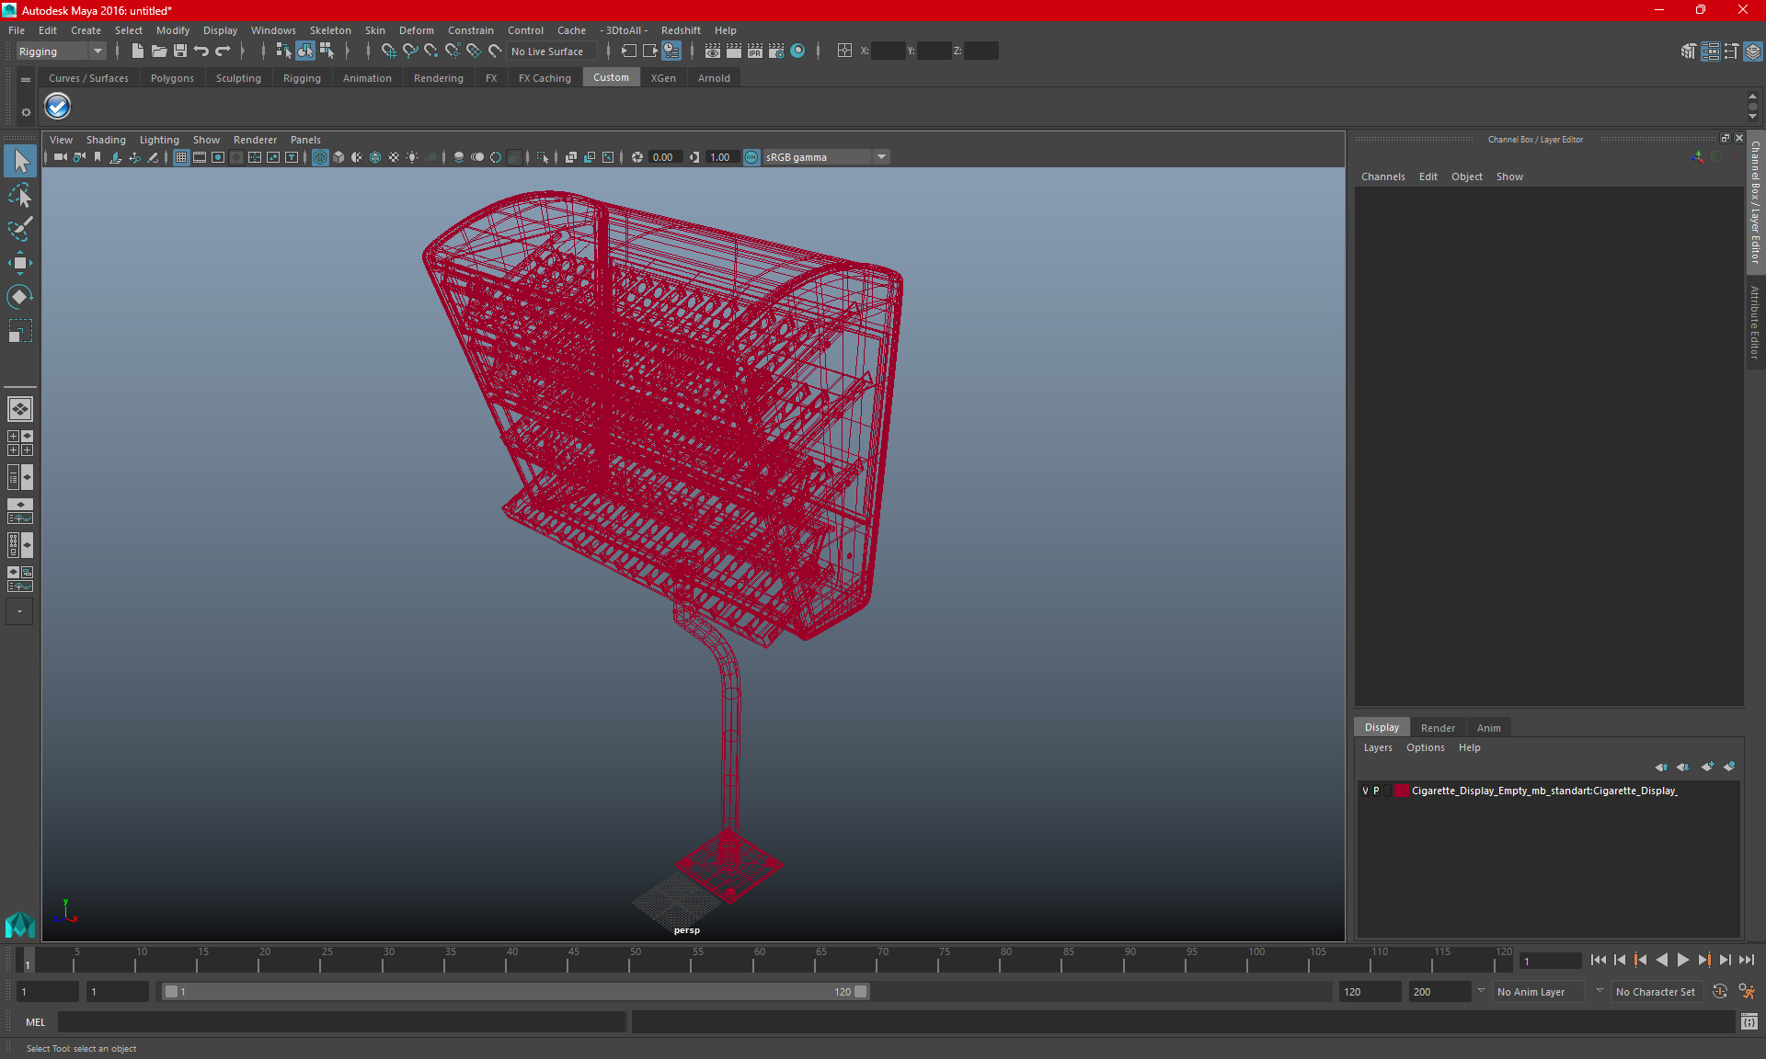
Task: Click the Panels menu item
Action: point(304,139)
